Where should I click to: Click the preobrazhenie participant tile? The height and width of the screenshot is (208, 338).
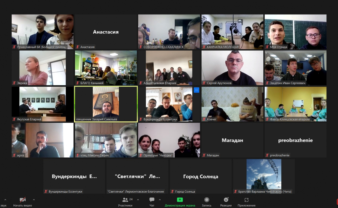point(295,140)
